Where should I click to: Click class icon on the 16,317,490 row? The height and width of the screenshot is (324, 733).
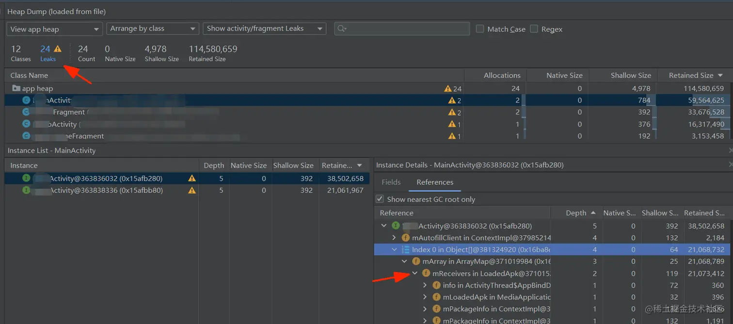(x=26, y=124)
